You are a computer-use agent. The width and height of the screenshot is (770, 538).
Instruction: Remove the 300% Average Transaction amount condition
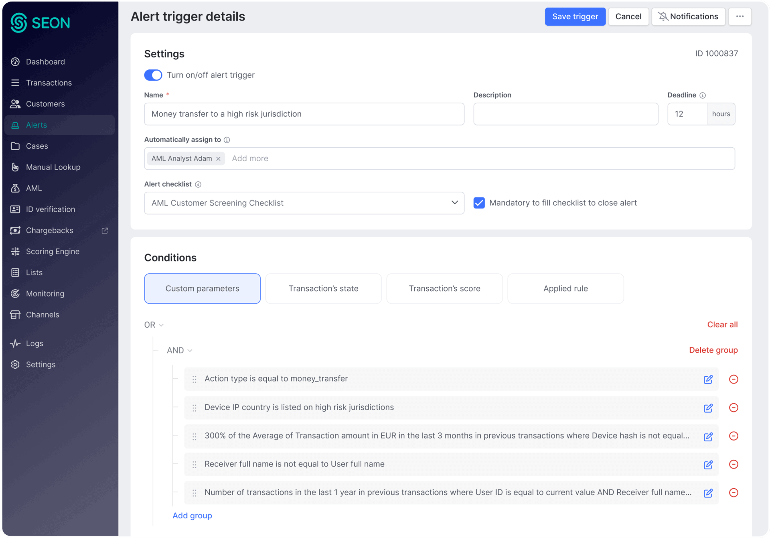point(734,436)
